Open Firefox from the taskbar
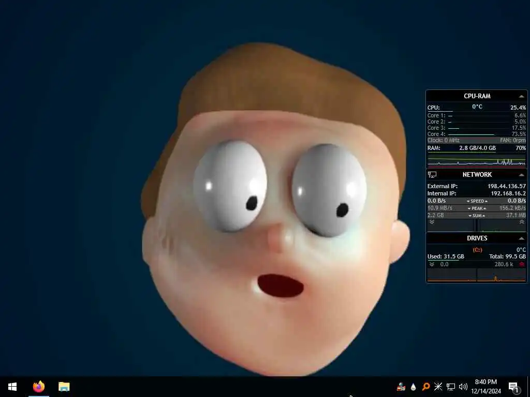The width and height of the screenshot is (530, 397). (38, 386)
